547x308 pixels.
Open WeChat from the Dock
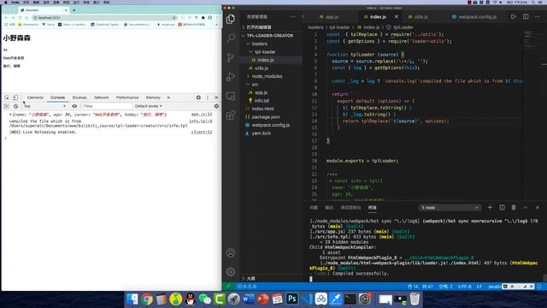pyautogui.click(x=205, y=299)
